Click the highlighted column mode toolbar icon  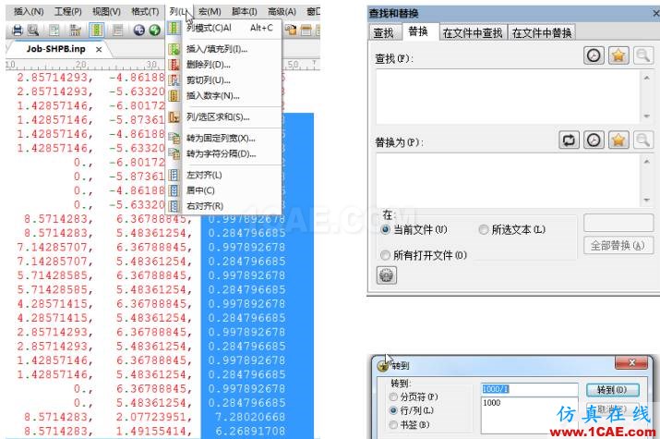[x=96, y=30]
